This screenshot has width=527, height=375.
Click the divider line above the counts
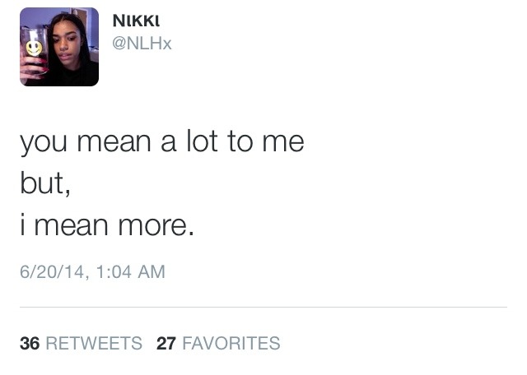[263, 307]
